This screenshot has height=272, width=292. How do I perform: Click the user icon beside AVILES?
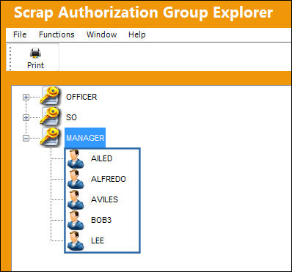[x=76, y=200]
